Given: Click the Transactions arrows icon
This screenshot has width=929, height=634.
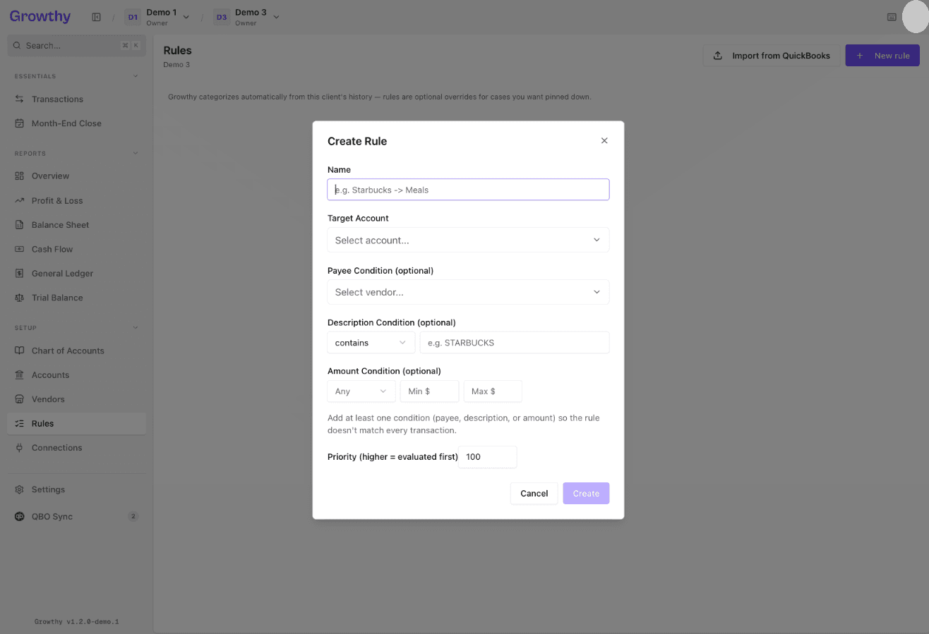Looking at the screenshot, I should [x=20, y=99].
